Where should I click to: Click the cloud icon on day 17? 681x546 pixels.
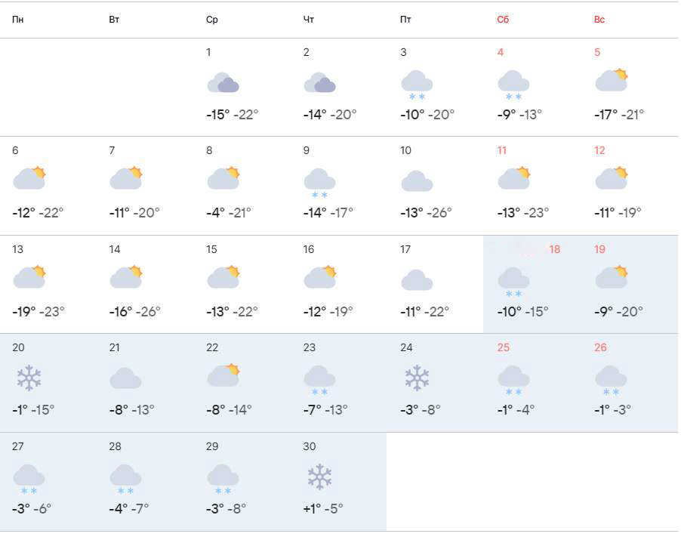click(417, 280)
